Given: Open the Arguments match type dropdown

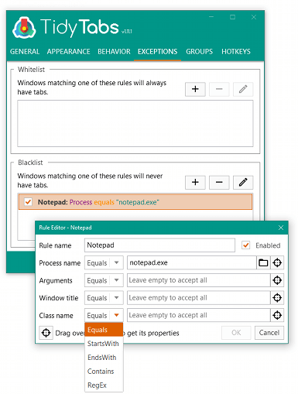Looking at the screenshot, I should pos(104,280).
